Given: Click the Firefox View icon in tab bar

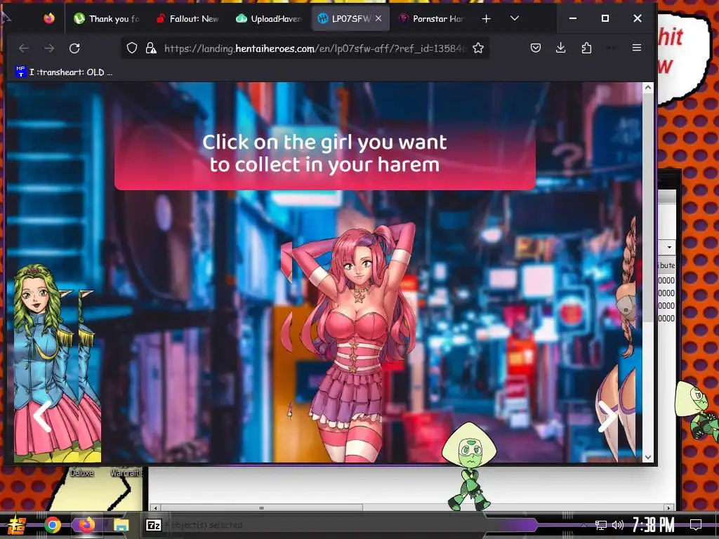Looking at the screenshot, I should click(49, 18).
